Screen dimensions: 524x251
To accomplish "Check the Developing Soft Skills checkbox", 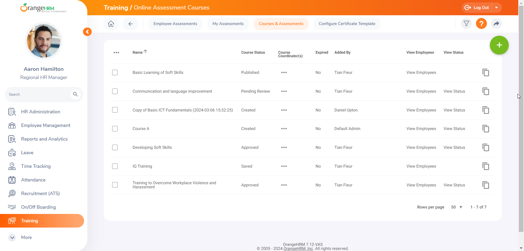I will pos(115,147).
